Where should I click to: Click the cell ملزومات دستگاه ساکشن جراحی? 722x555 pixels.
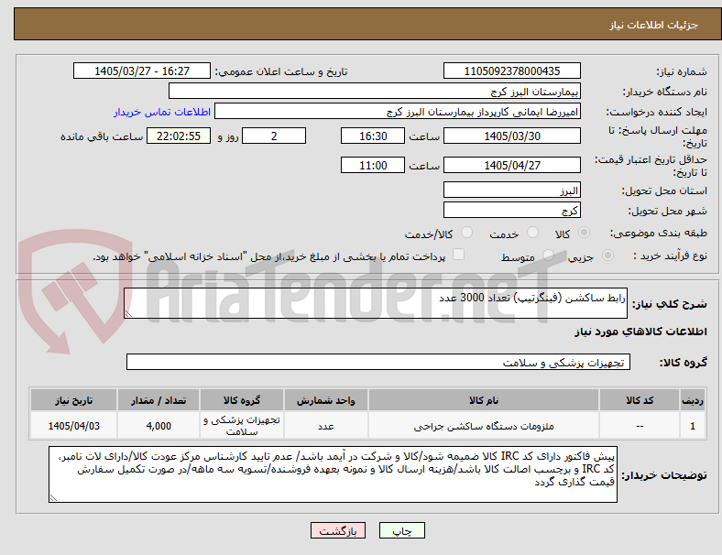point(484,426)
